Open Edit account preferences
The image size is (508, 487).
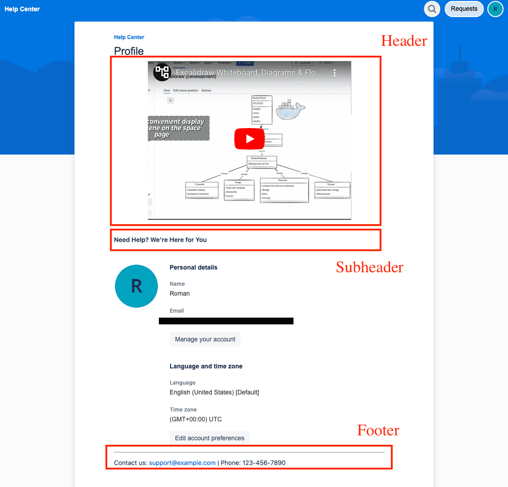210,438
